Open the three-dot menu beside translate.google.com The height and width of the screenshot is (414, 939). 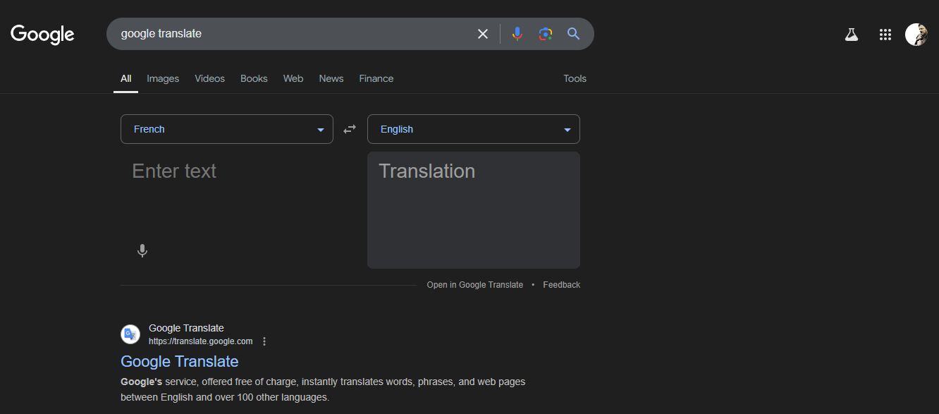click(x=264, y=341)
